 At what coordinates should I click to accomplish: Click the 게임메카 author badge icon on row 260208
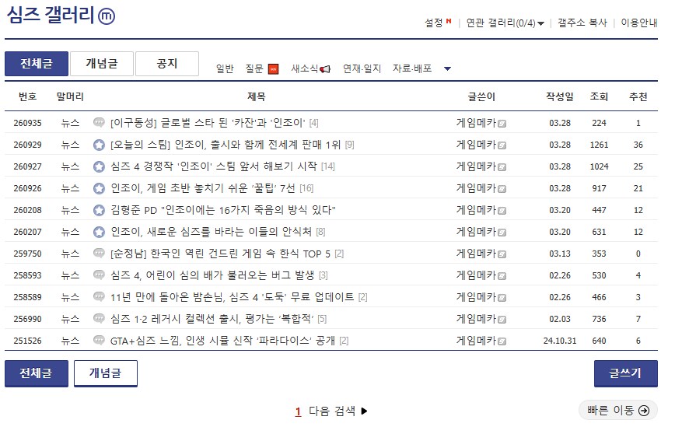click(502, 211)
